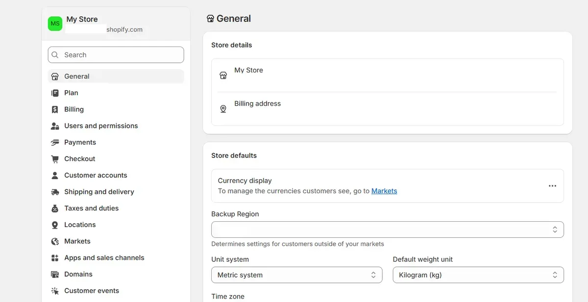
Task: Click the Billing address location pin icon
Action: pyautogui.click(x=223, y=109)
